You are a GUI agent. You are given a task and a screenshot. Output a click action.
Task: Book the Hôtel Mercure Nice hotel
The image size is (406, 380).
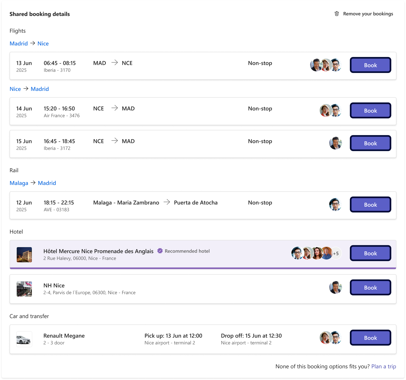[x=370, y=253]
